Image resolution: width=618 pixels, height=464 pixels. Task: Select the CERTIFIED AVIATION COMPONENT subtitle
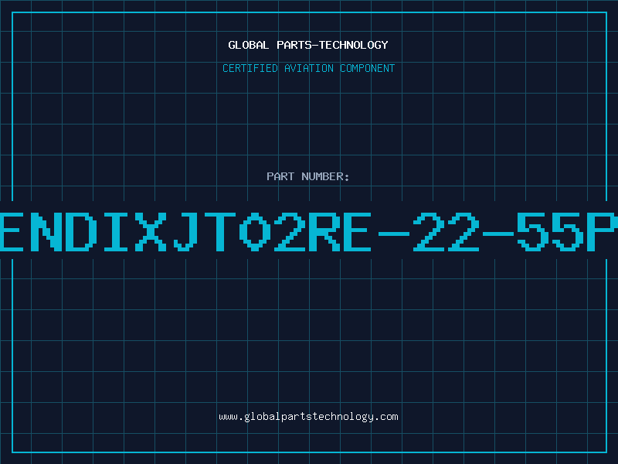[308, 68]
